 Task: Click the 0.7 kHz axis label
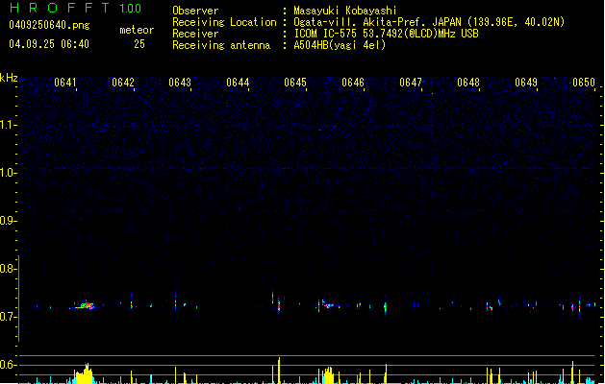[8, 317]
